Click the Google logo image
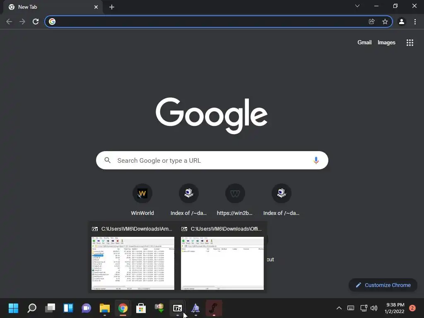Viewport: 424px width, 318px height. (212, 116)
